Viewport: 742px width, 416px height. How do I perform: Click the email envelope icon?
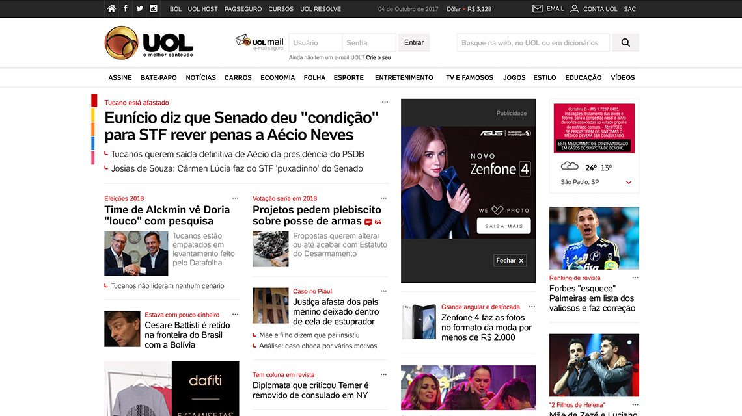pyautogui.click(x=537, y=8)
